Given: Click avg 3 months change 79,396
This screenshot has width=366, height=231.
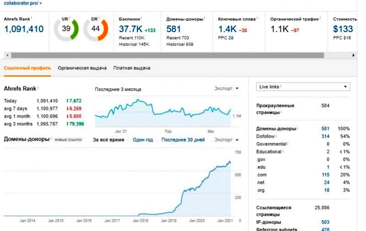Looking at the screenshot, I should coord(75,124).
